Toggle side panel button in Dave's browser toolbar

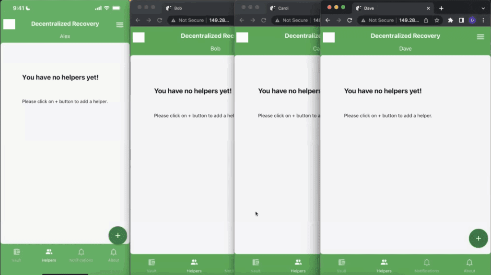[461, 20]
